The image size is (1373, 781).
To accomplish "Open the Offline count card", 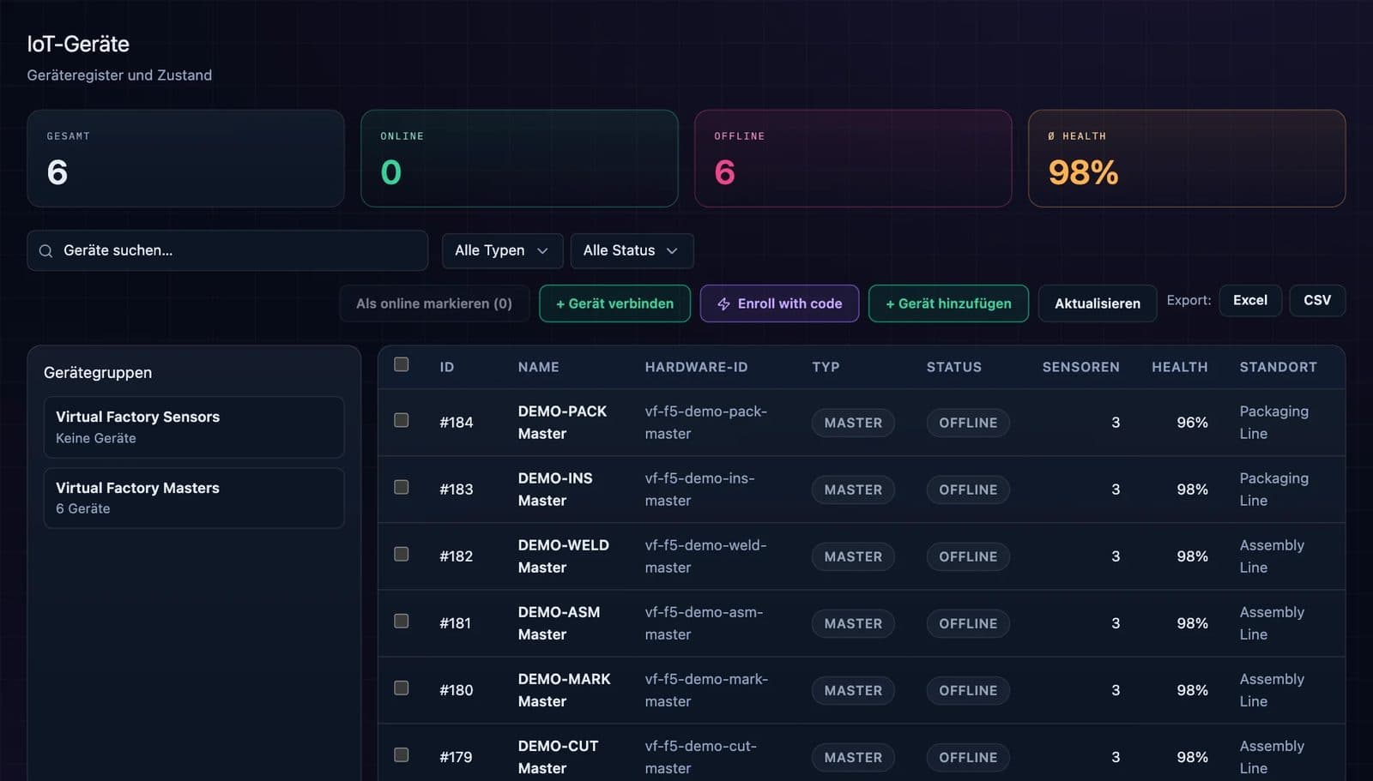I will (x=853, y=159).
